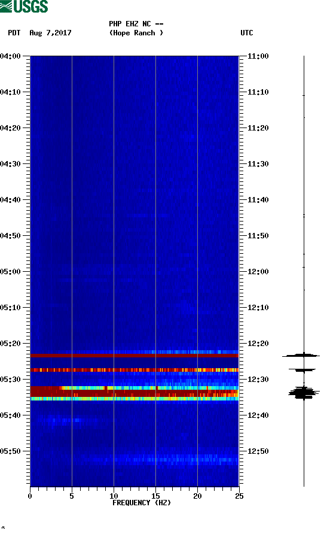Click the seismogram spike near 12:23 UTC
The width and height of the screenshot is (330, 534).
point(301,356)
